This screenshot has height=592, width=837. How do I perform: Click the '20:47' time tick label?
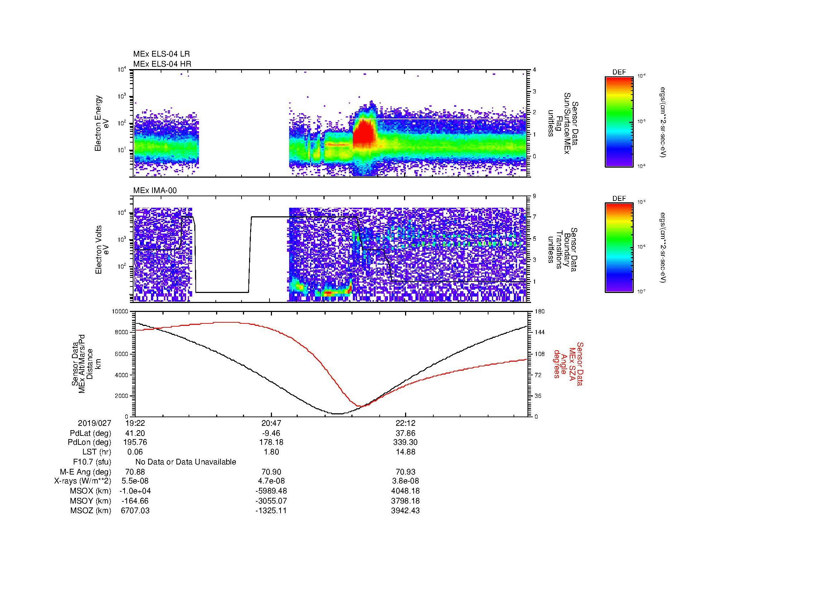pyautogui.click(x=271, y=423)
